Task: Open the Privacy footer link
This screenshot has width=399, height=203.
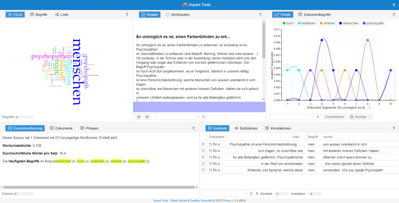Action: pyautogui.click(x=227, y=201)
